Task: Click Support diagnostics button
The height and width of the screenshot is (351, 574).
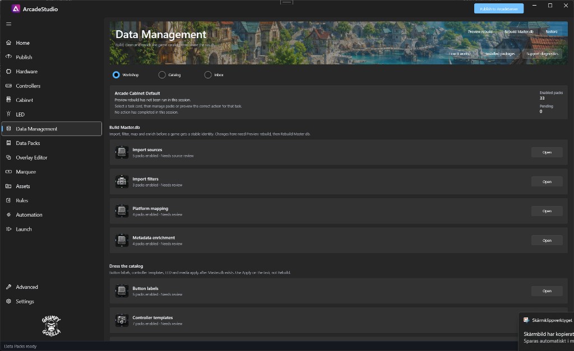Action: [x=542, y=54]
